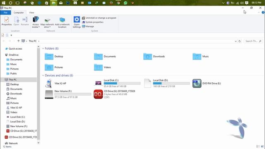Show hidden system tray icons
The image size is (265, 149).
[x=223, y=3]
